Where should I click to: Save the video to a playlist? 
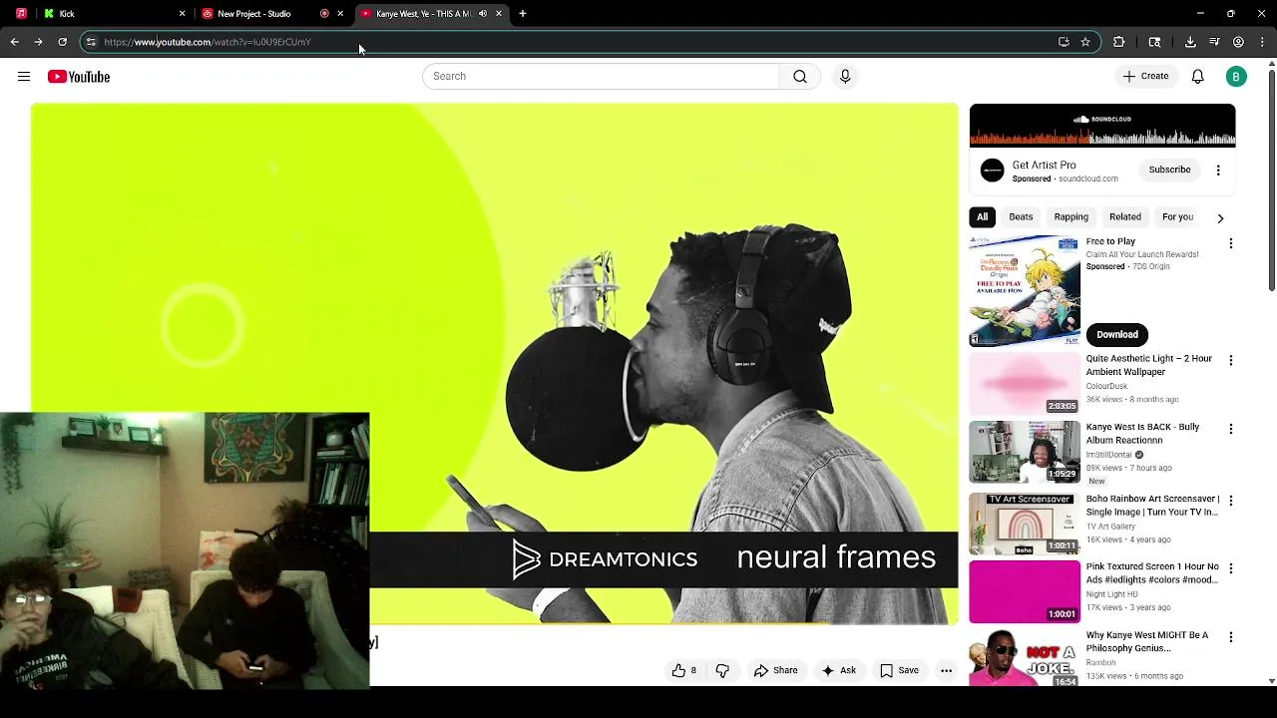(899, 671)
